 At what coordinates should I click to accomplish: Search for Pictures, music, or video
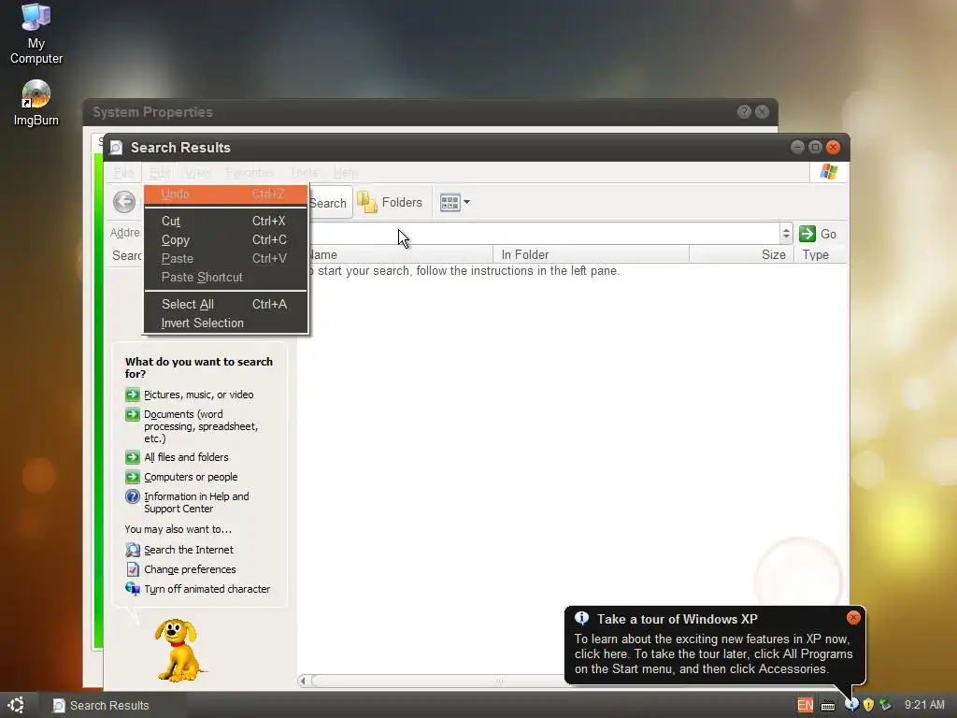[198, 395]
